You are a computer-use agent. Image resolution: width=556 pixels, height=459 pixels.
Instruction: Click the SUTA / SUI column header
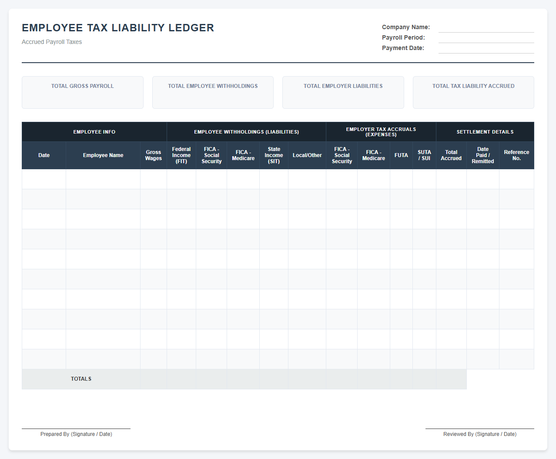[x=424, y=155]
